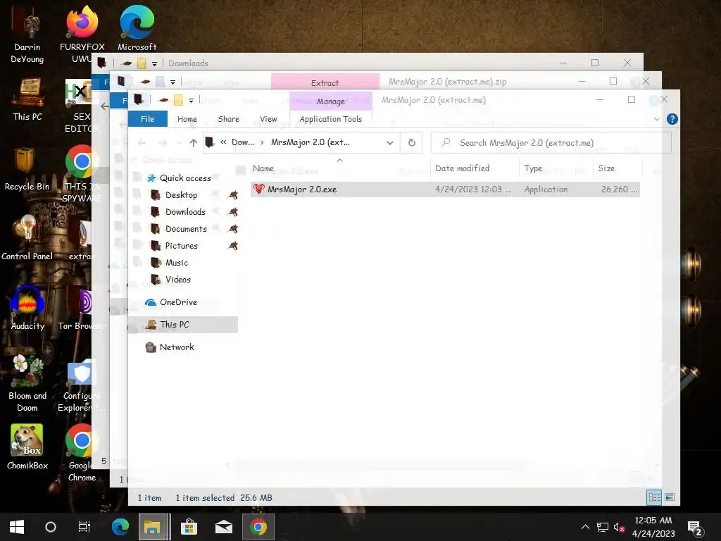721x541 pixels.
Task: Open Quick Access Toolbar customize dropdown
Action: 191,100
